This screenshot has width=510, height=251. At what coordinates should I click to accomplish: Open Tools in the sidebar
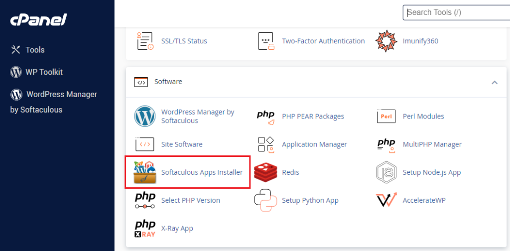35,50
